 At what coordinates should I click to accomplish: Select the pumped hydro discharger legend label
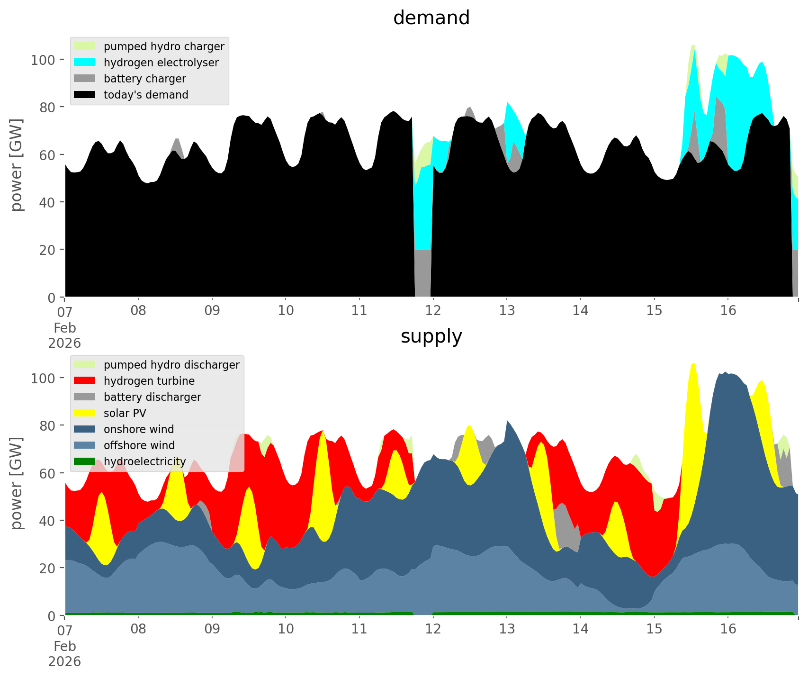pyautogui.click(x=171, y=365)
